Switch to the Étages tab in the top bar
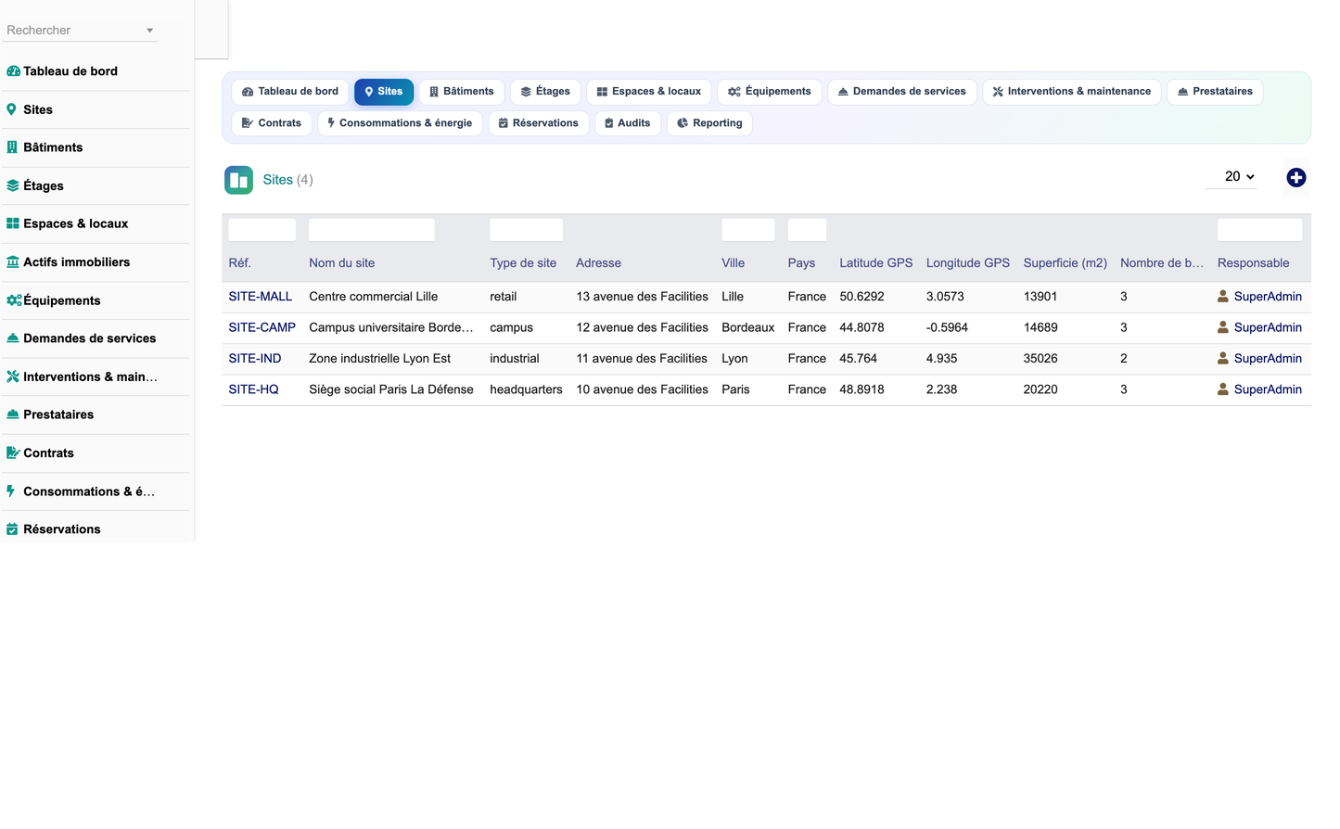1340x829 pixels. (x=545, y=92)
